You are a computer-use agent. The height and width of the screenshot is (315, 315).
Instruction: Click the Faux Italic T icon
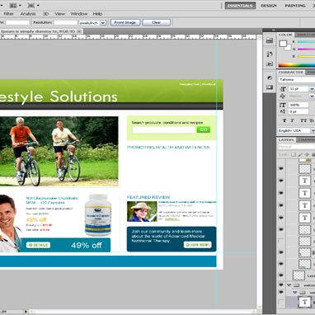tap(292, 120)
